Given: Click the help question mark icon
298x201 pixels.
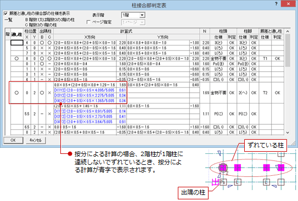Looking at the screenshot, I should pos(276,4).
